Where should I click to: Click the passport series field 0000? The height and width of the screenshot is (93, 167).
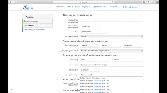coord(95,60)
